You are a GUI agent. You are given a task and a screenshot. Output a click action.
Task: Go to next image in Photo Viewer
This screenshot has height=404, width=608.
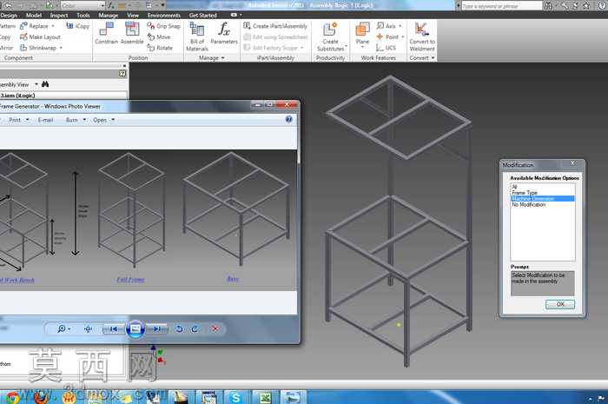point(156,328)
